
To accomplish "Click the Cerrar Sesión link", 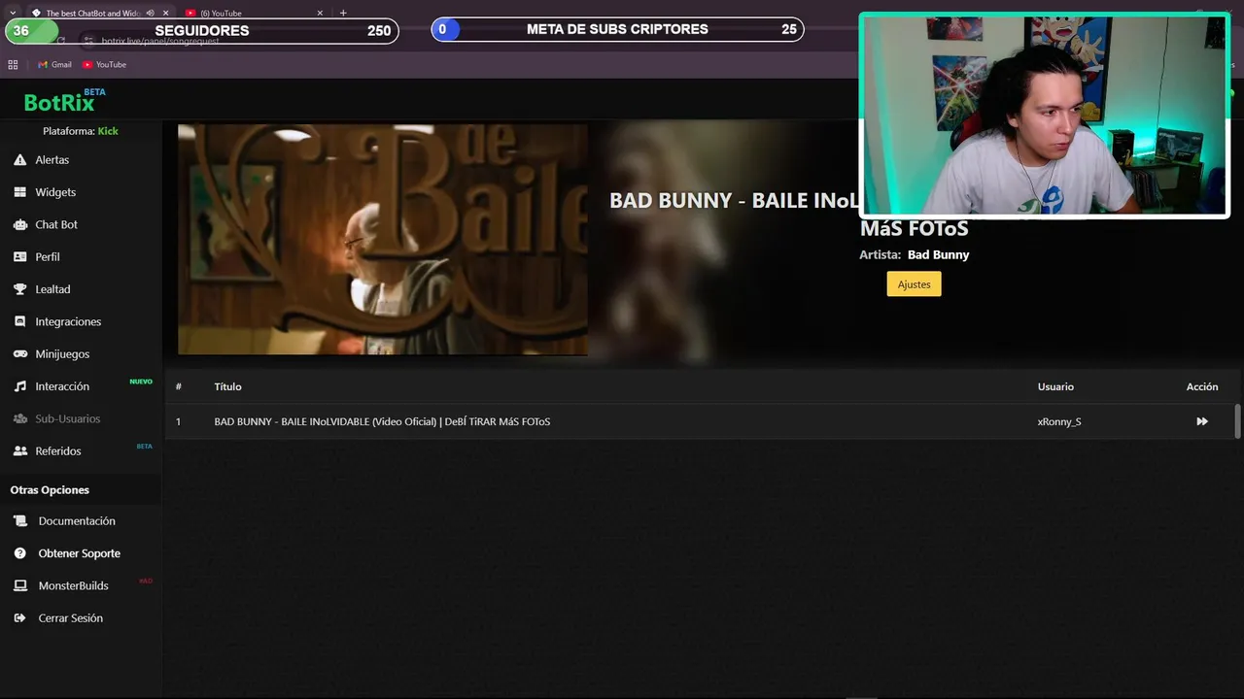I will [x=71, y=618].
